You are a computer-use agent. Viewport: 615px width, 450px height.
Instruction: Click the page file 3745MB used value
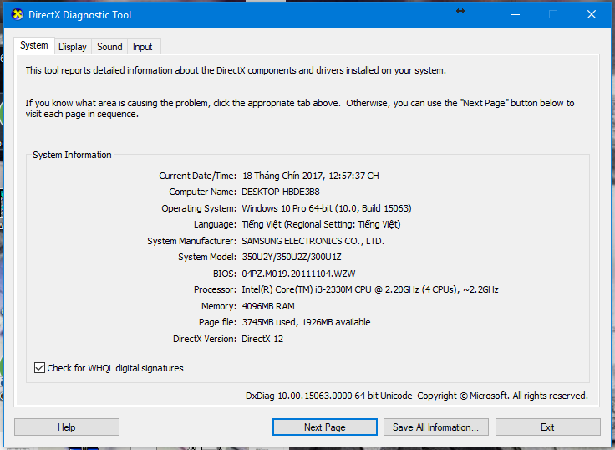[x=306, y=322]
